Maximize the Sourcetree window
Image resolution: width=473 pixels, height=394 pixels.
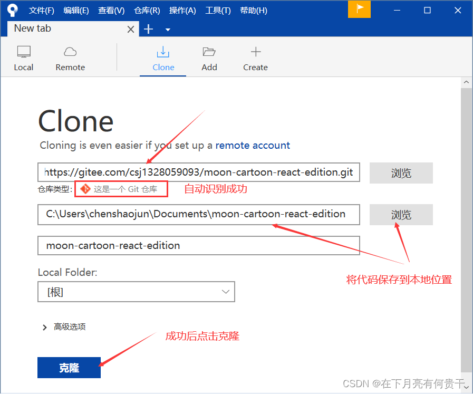coord(427,10)
